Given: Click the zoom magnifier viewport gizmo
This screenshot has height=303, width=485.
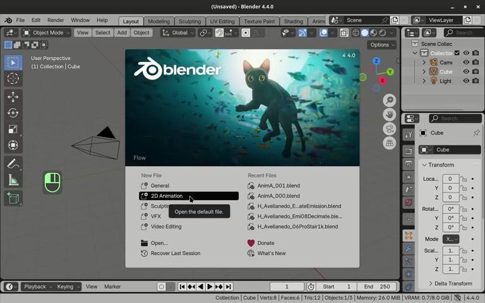Looking at the screenshot, I should (390, 100).
